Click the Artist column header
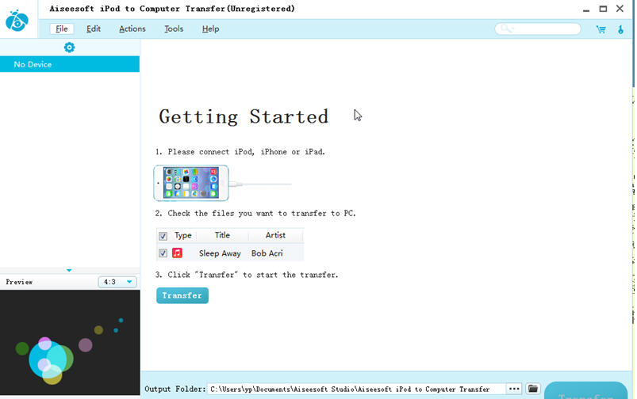This screenshot has height=399, width=637. pos(275,235)
